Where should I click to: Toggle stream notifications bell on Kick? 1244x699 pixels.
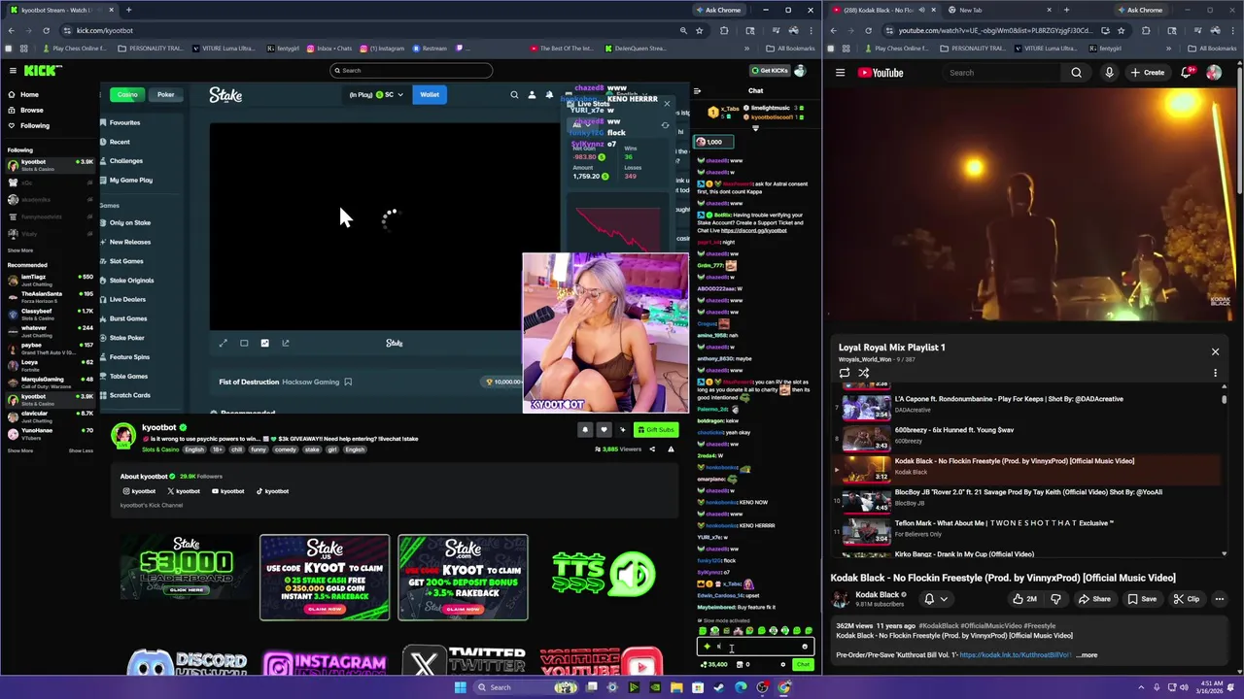point(585,430)
